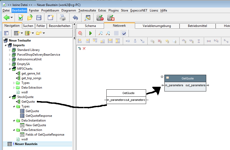
Task: Click the gear icon on GetQuote block
Action: (x=162, y=77)
